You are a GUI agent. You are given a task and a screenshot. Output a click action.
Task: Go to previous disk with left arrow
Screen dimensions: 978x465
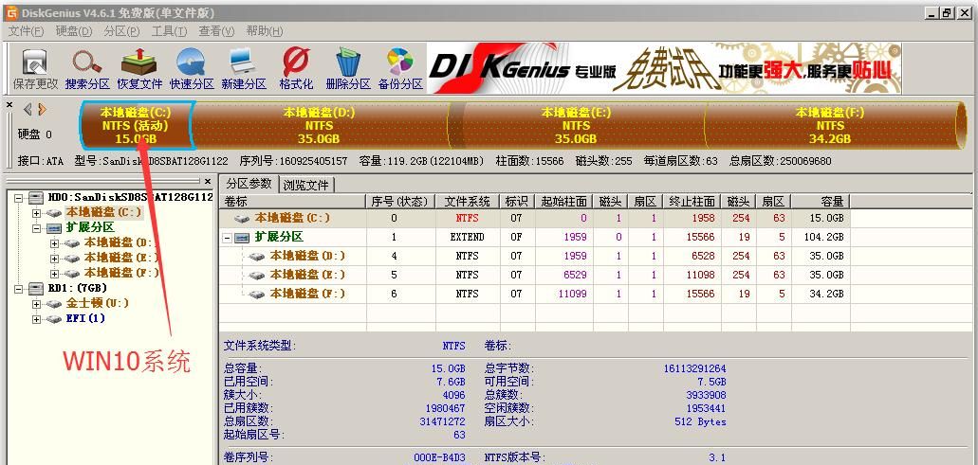(28, 110)
